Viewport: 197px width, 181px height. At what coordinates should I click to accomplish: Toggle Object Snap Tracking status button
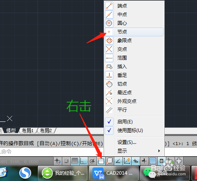[118, 161]
